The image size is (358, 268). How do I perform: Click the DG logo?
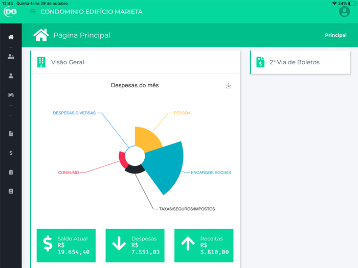click(x=10, y=11)
